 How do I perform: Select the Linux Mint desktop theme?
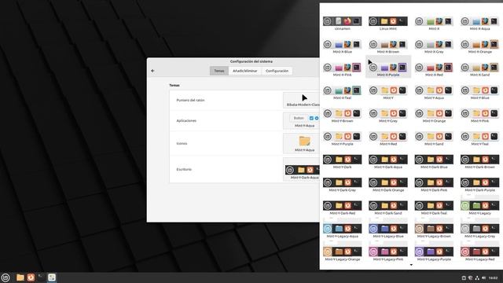pyautogui.click(x=388, y=23)
